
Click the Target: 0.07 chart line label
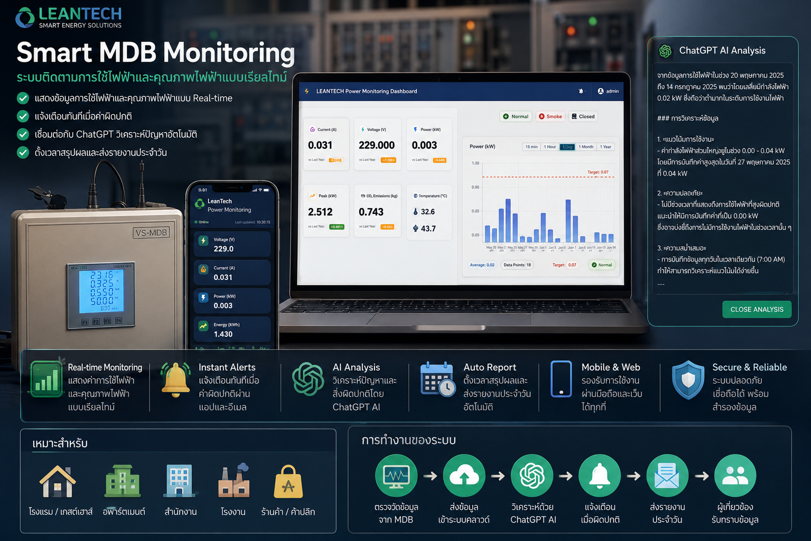598,172
